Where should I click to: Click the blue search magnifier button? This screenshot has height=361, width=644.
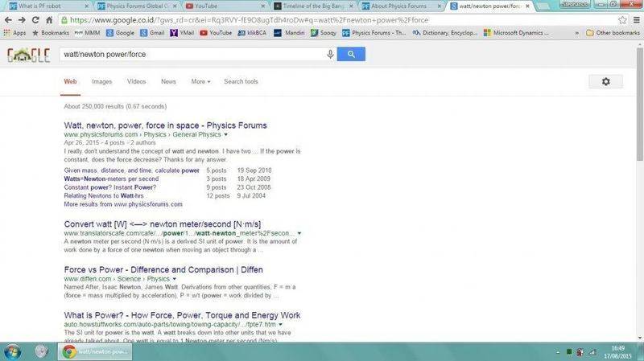tap(351, 54)
